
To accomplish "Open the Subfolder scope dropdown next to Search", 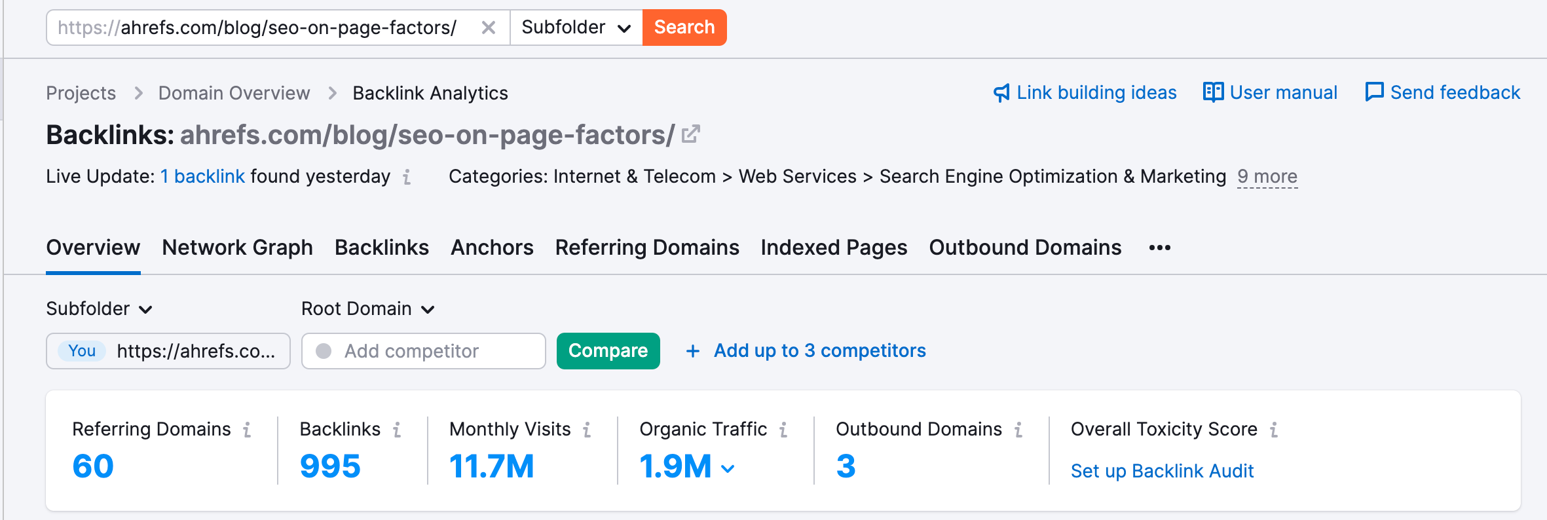I will tap(576, 28).
